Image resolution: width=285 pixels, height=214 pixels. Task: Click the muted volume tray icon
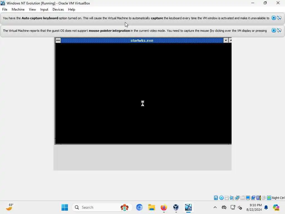(x=240, y=207)
